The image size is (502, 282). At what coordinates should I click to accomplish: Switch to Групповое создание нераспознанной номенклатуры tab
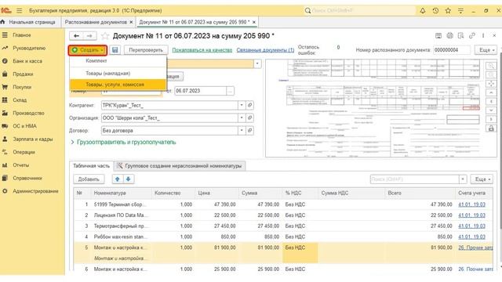pos(180,165)
